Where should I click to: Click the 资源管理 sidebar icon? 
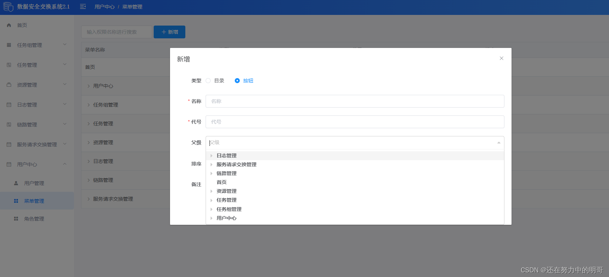(x=9, y=85)
